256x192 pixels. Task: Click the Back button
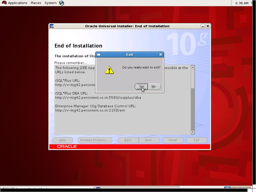128,140
